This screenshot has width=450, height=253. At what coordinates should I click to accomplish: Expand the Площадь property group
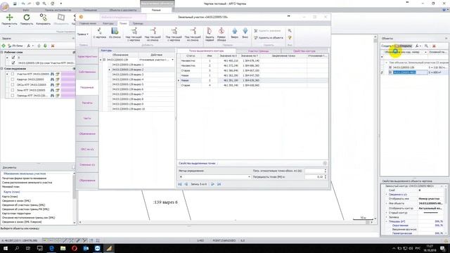[387, 221]
